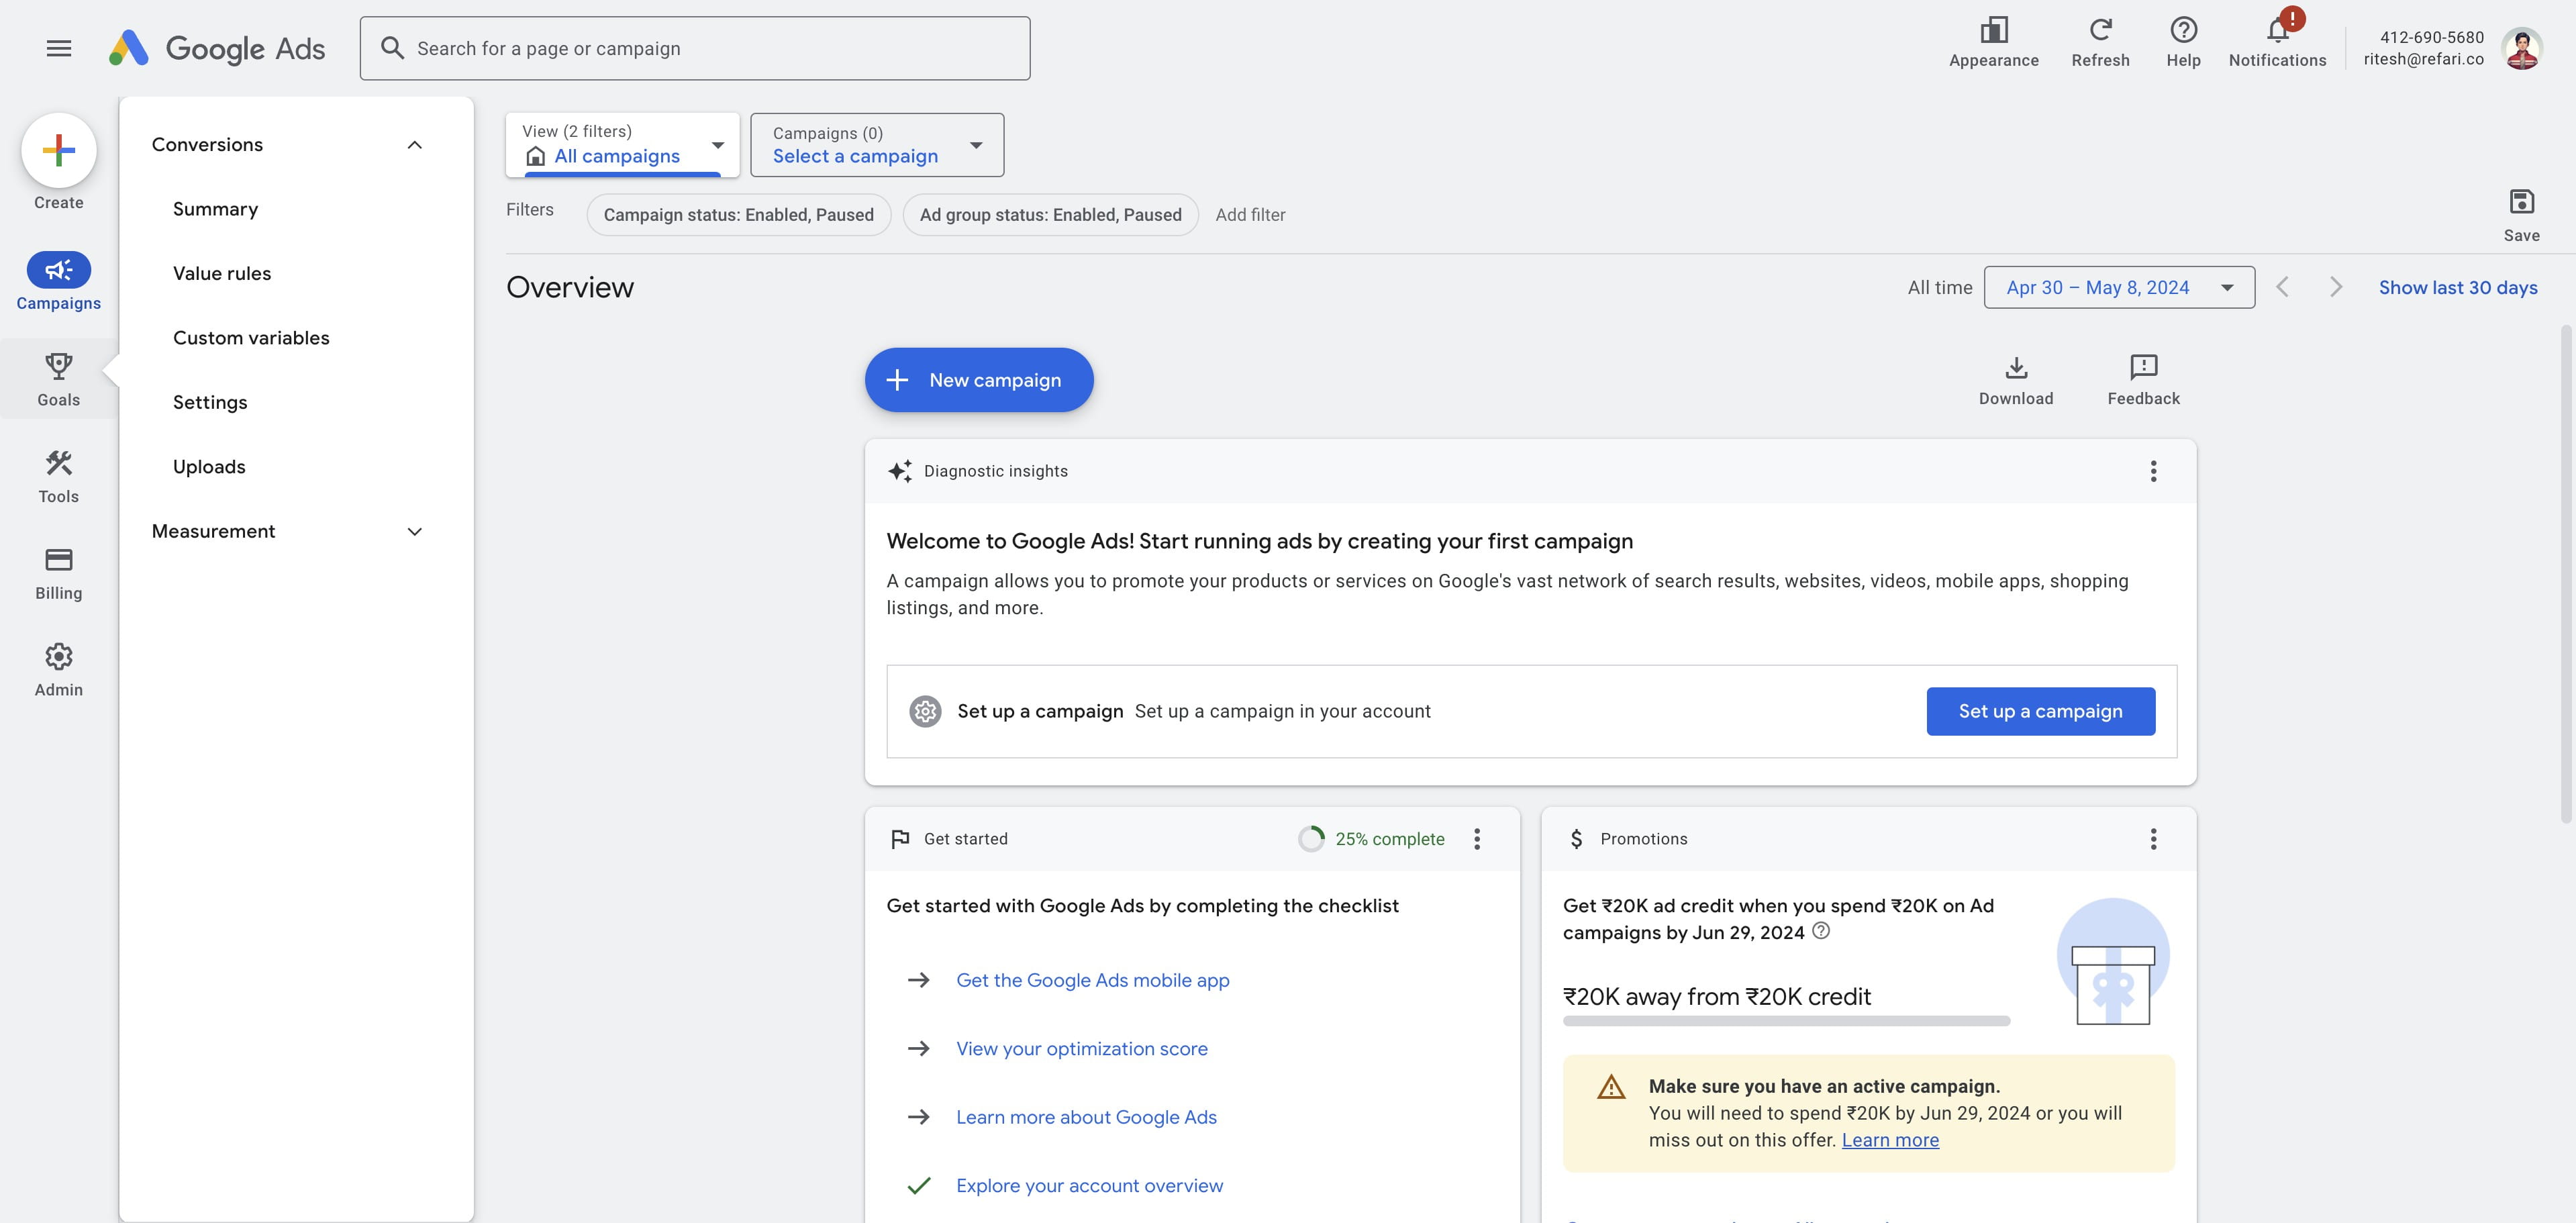Click the Diagnostic insights sparkle icon
Viewport: 2576px width, 1223px height.
[x=899, y=471]
